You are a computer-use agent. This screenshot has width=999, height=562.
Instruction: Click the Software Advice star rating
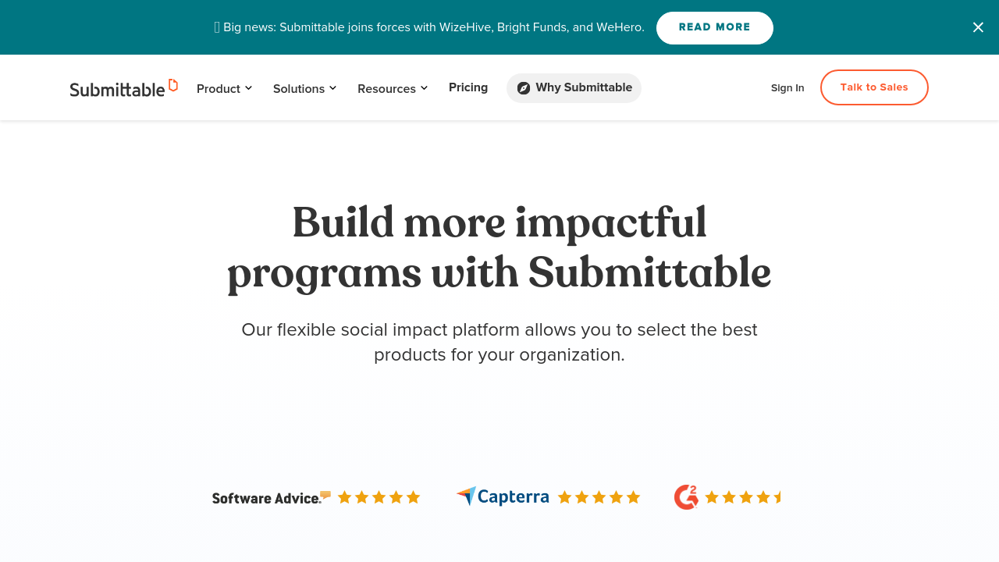(379, 497)
